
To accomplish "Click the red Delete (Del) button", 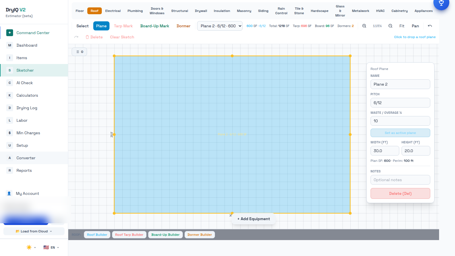I will (400, 193).
